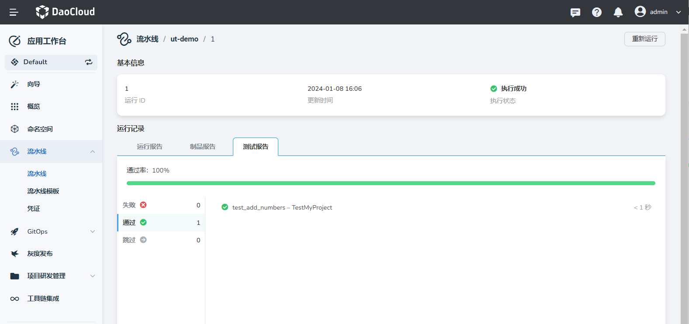Click the hamburger menu icon
This screenshot has width=689, height=324.
14,12
